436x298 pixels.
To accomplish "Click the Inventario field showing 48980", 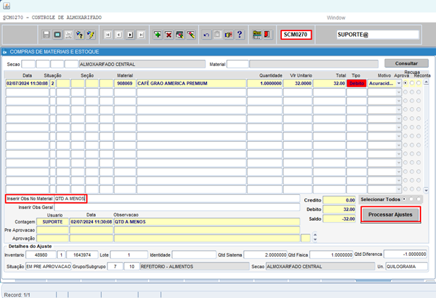I will [41, 255].
